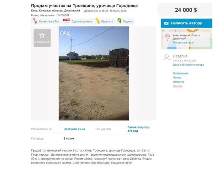Open the Показать на карте link
Image resolution: width=217 pixels, height=171 pixels.
pyautogui.click(x=183, y=42)
